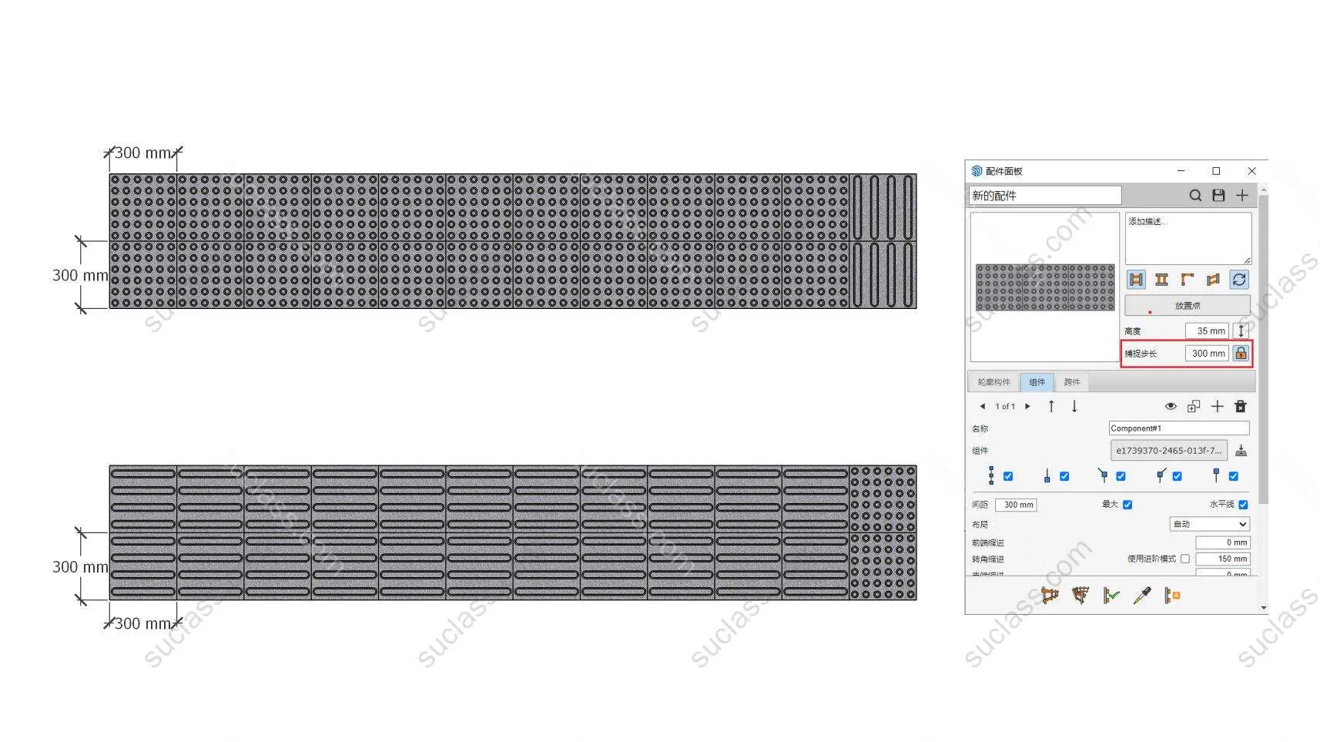Toggle checkbox next to start post icon
Image resolution: width=1320 pixels, height=742 pixels.
pyautogui.click(x=1064, y=476)
